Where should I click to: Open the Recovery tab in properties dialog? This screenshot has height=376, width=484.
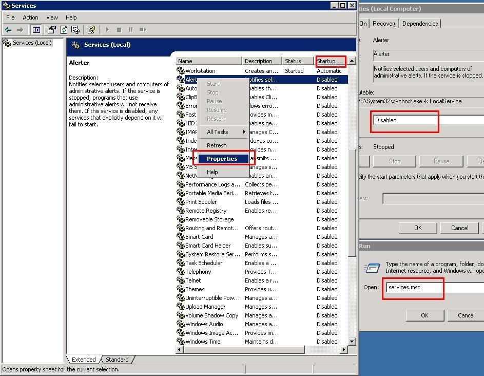coord(384,24)
